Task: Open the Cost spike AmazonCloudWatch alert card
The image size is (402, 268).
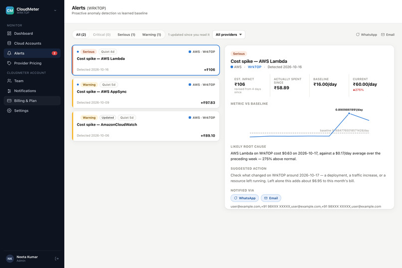Action: [146, 126]
